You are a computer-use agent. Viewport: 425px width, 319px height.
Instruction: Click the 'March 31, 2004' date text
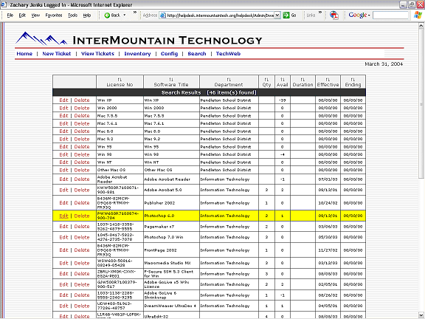tap(384, 64)
